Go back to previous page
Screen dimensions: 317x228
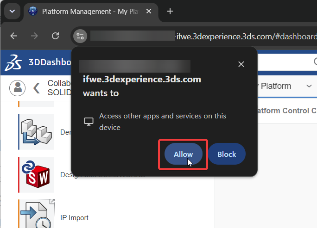point(14,36)
